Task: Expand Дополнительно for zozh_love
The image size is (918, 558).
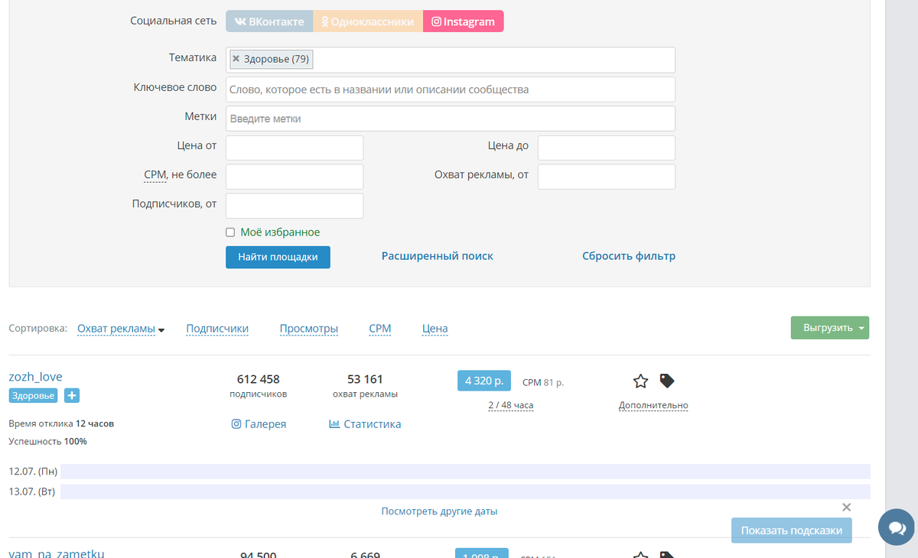Action: pyautogui.click(x=653, y=405)
